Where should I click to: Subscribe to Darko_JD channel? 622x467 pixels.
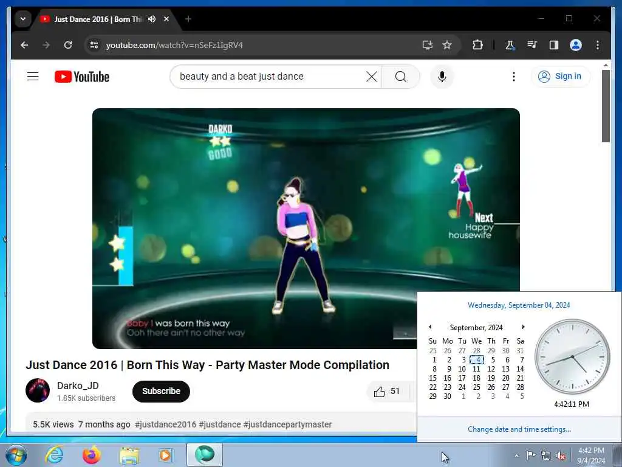click(161, 391)
